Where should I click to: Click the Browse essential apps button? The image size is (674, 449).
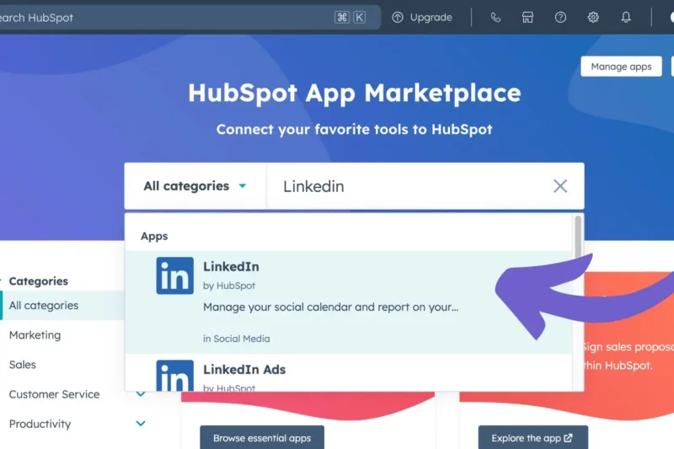click(262, 437)
